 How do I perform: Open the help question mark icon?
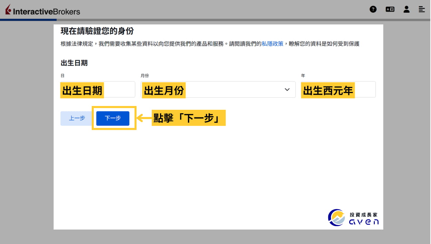tap(373, 9)
